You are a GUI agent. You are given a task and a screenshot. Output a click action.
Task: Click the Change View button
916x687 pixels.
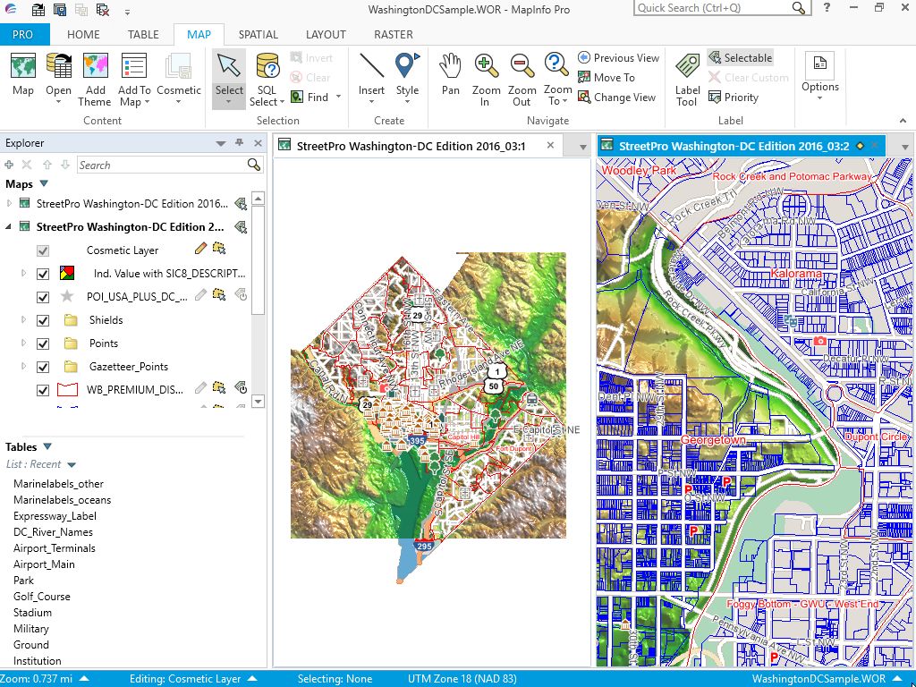coord(616,98)
